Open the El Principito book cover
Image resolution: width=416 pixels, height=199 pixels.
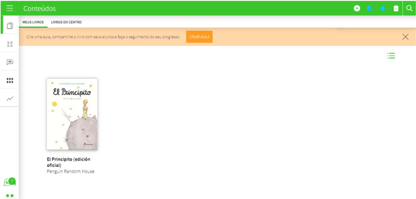pos(72,114)
